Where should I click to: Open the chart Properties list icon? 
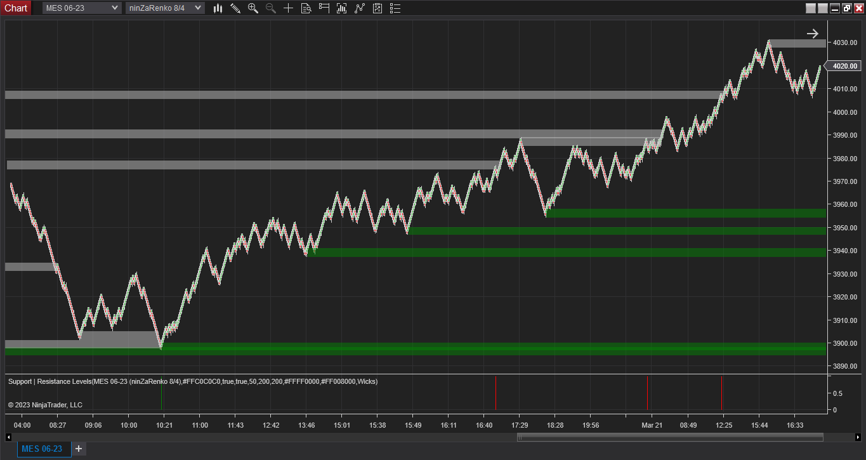pyautogui.click(x=395, y=8)
